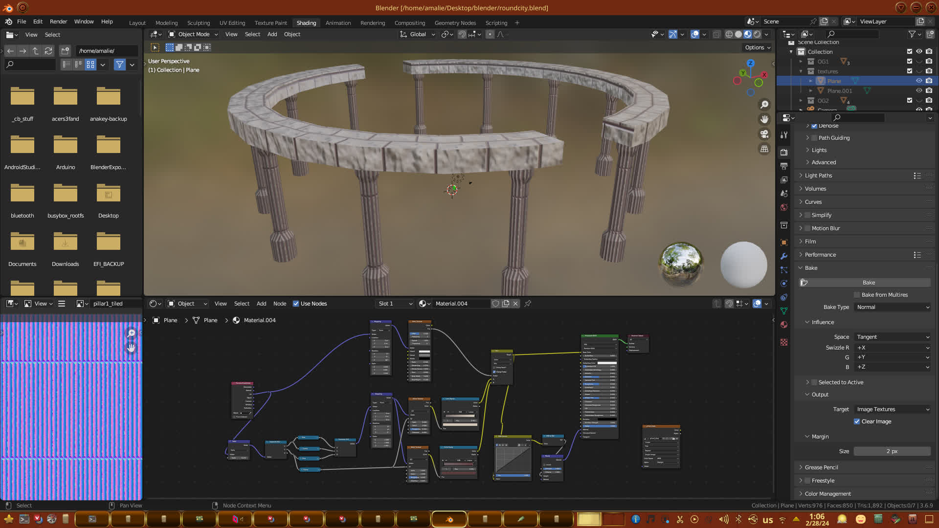
Task: Expand the Light Paths panel
Action: tap(818, 176)
